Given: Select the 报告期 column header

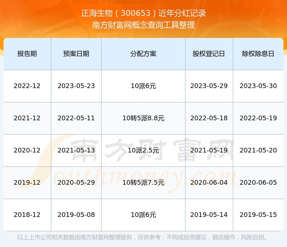Looking at the screenshot, I should click(x=27, y=54).
